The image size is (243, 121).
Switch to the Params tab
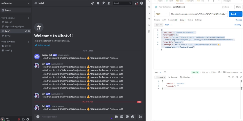click(157, 20)
